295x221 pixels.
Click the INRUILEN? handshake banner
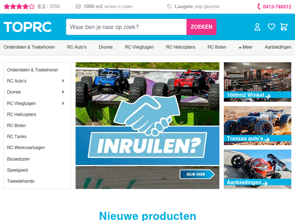click(147, 126)
